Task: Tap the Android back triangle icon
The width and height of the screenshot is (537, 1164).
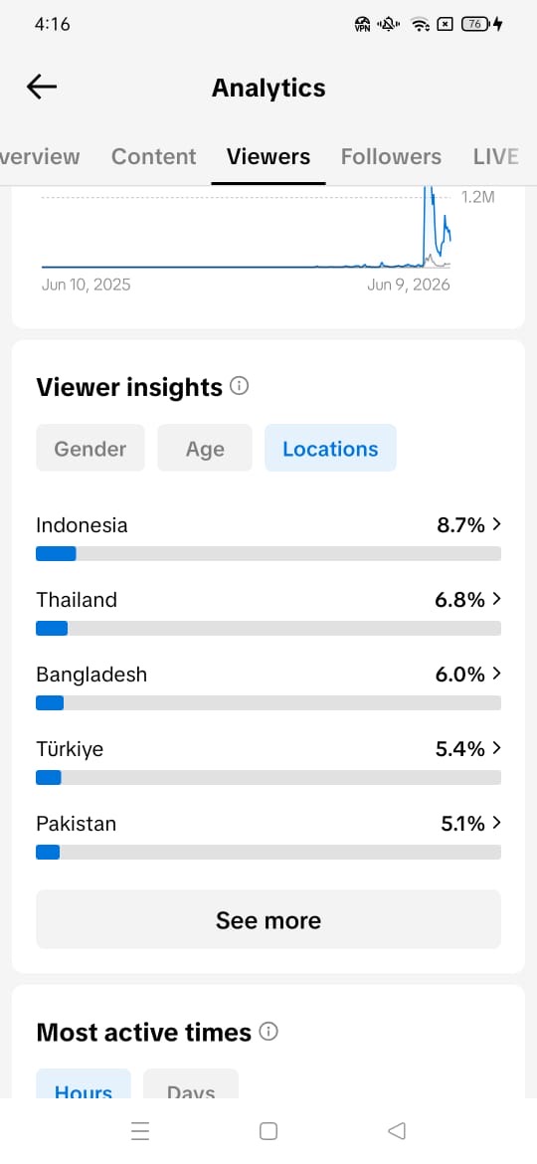Action: (397, 1130)
